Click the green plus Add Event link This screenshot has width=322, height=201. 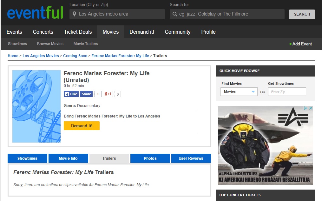point(300,44)
